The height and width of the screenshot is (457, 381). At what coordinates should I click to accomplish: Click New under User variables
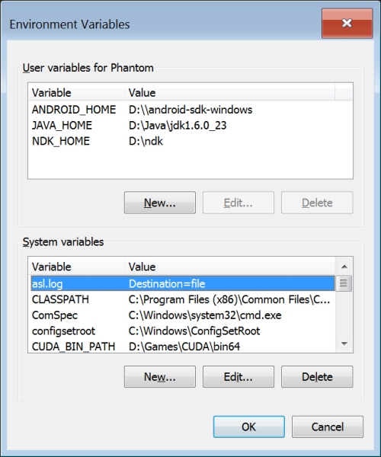point(160,203)
